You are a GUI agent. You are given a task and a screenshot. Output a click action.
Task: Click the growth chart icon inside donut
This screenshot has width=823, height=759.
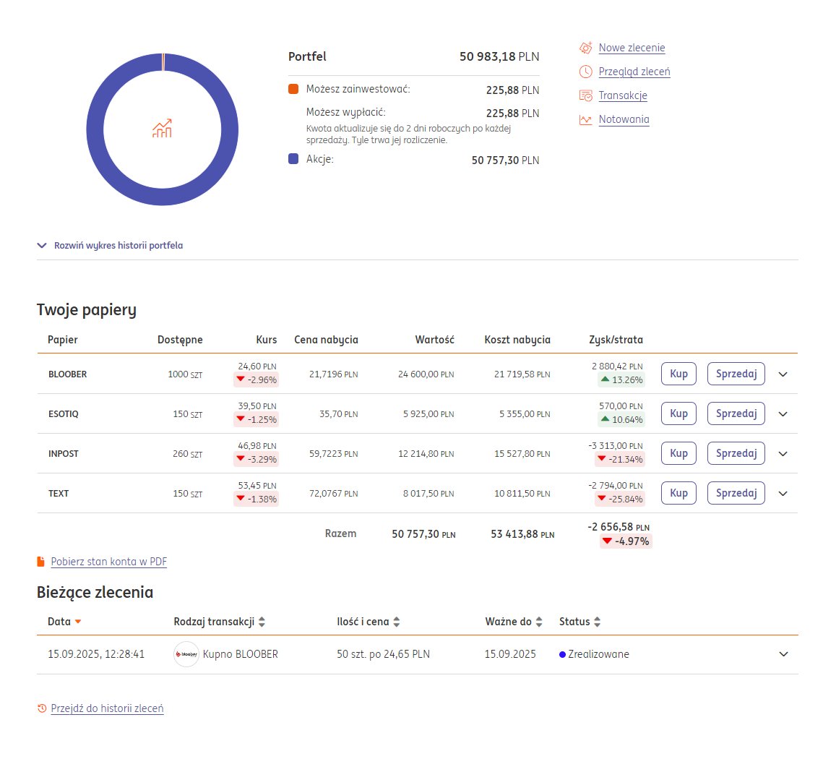tap(162, 128)
